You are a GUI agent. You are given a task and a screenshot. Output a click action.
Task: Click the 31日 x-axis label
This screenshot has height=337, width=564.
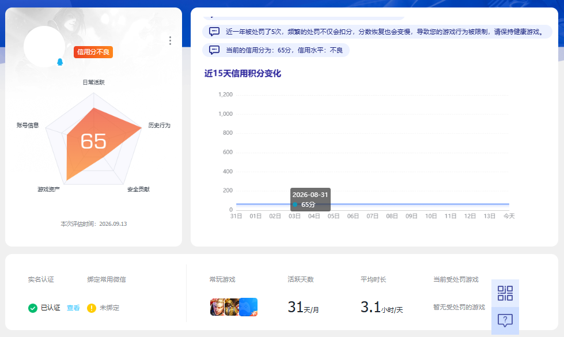coord(236,216)
